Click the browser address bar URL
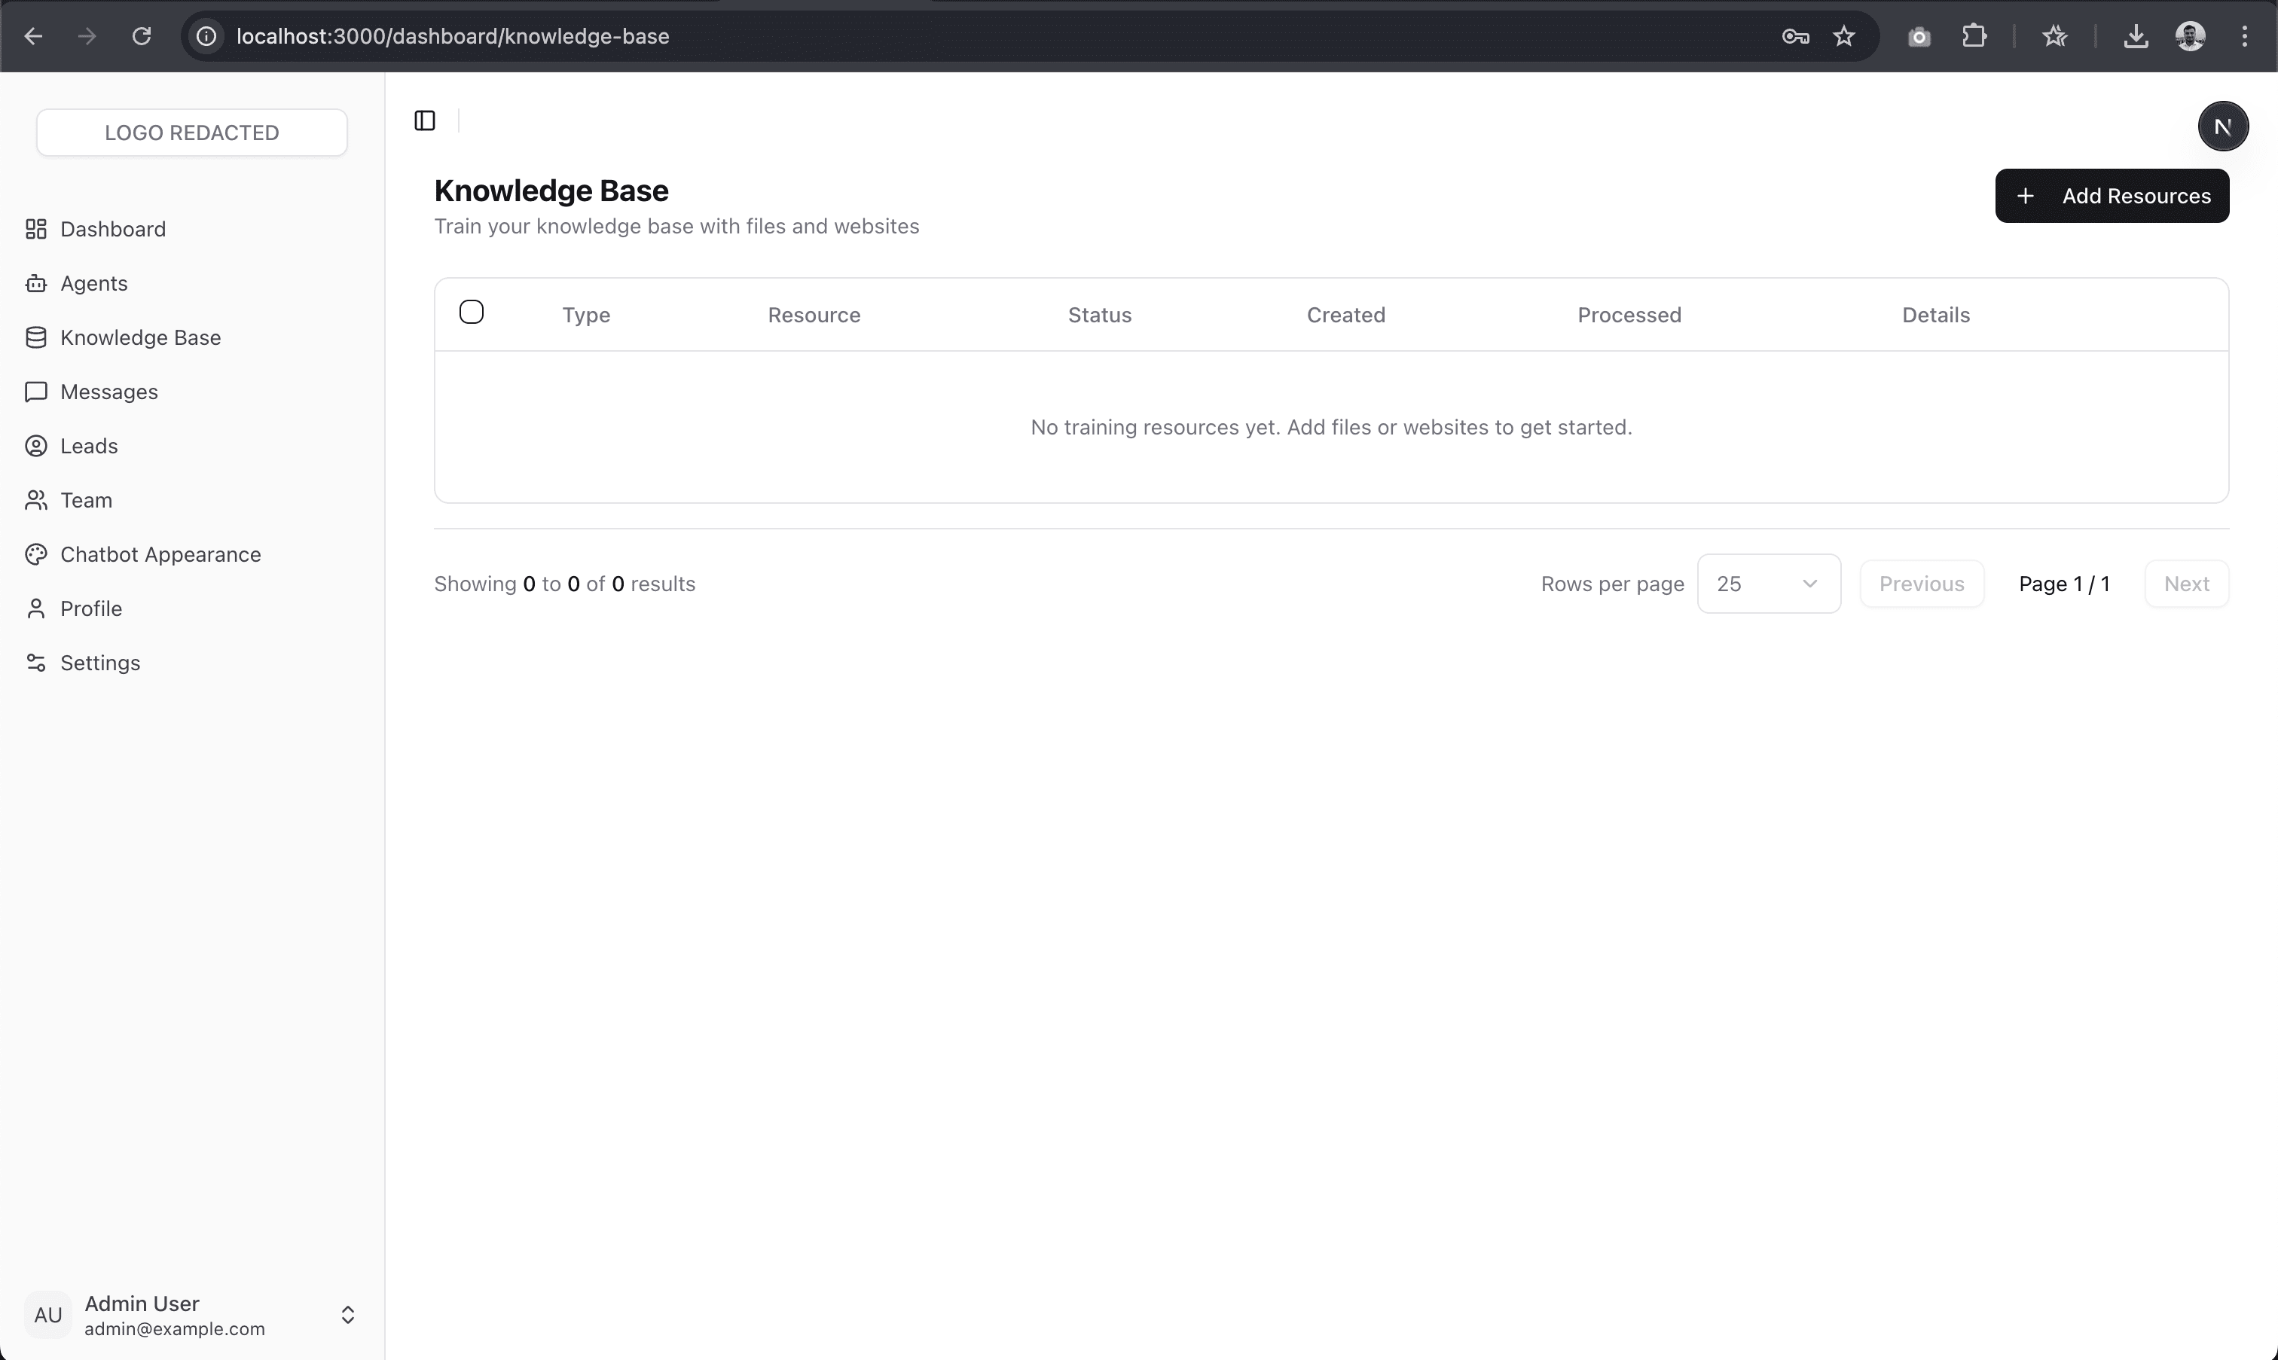 453,35
